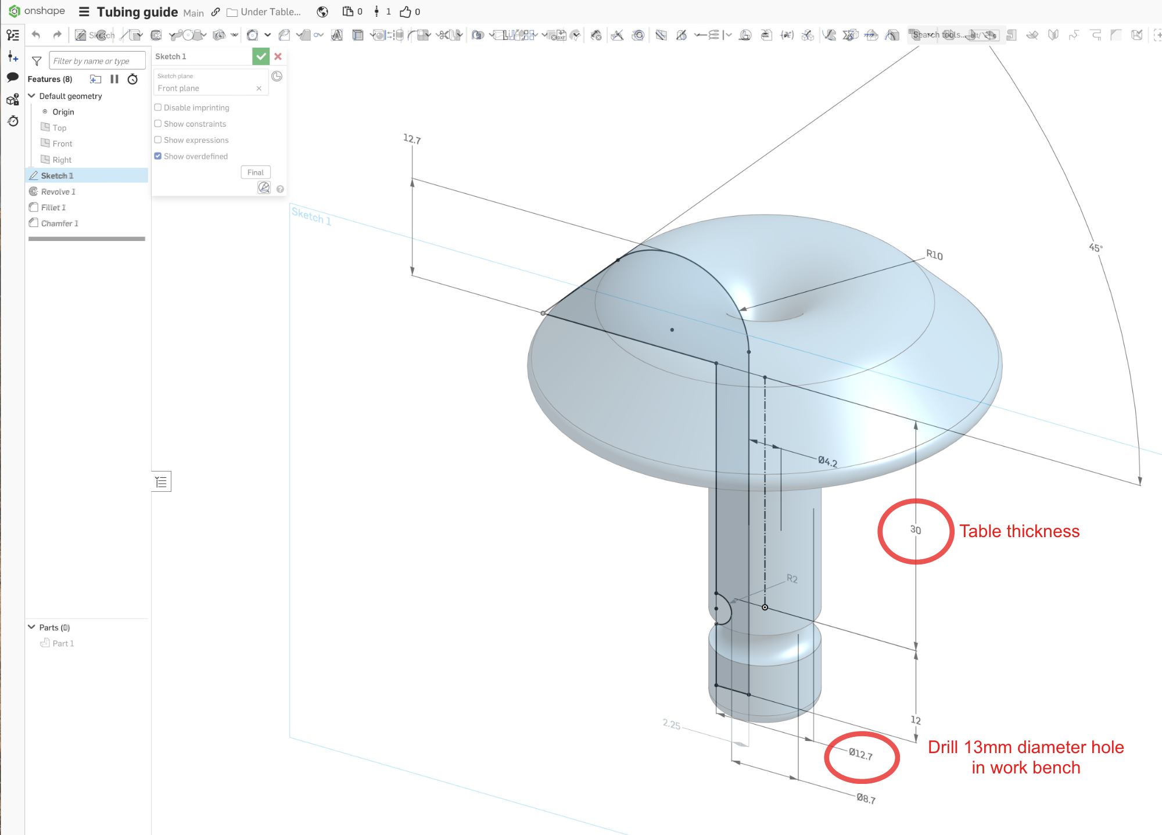Click the link icon next to Main

[x=216, y=12]
